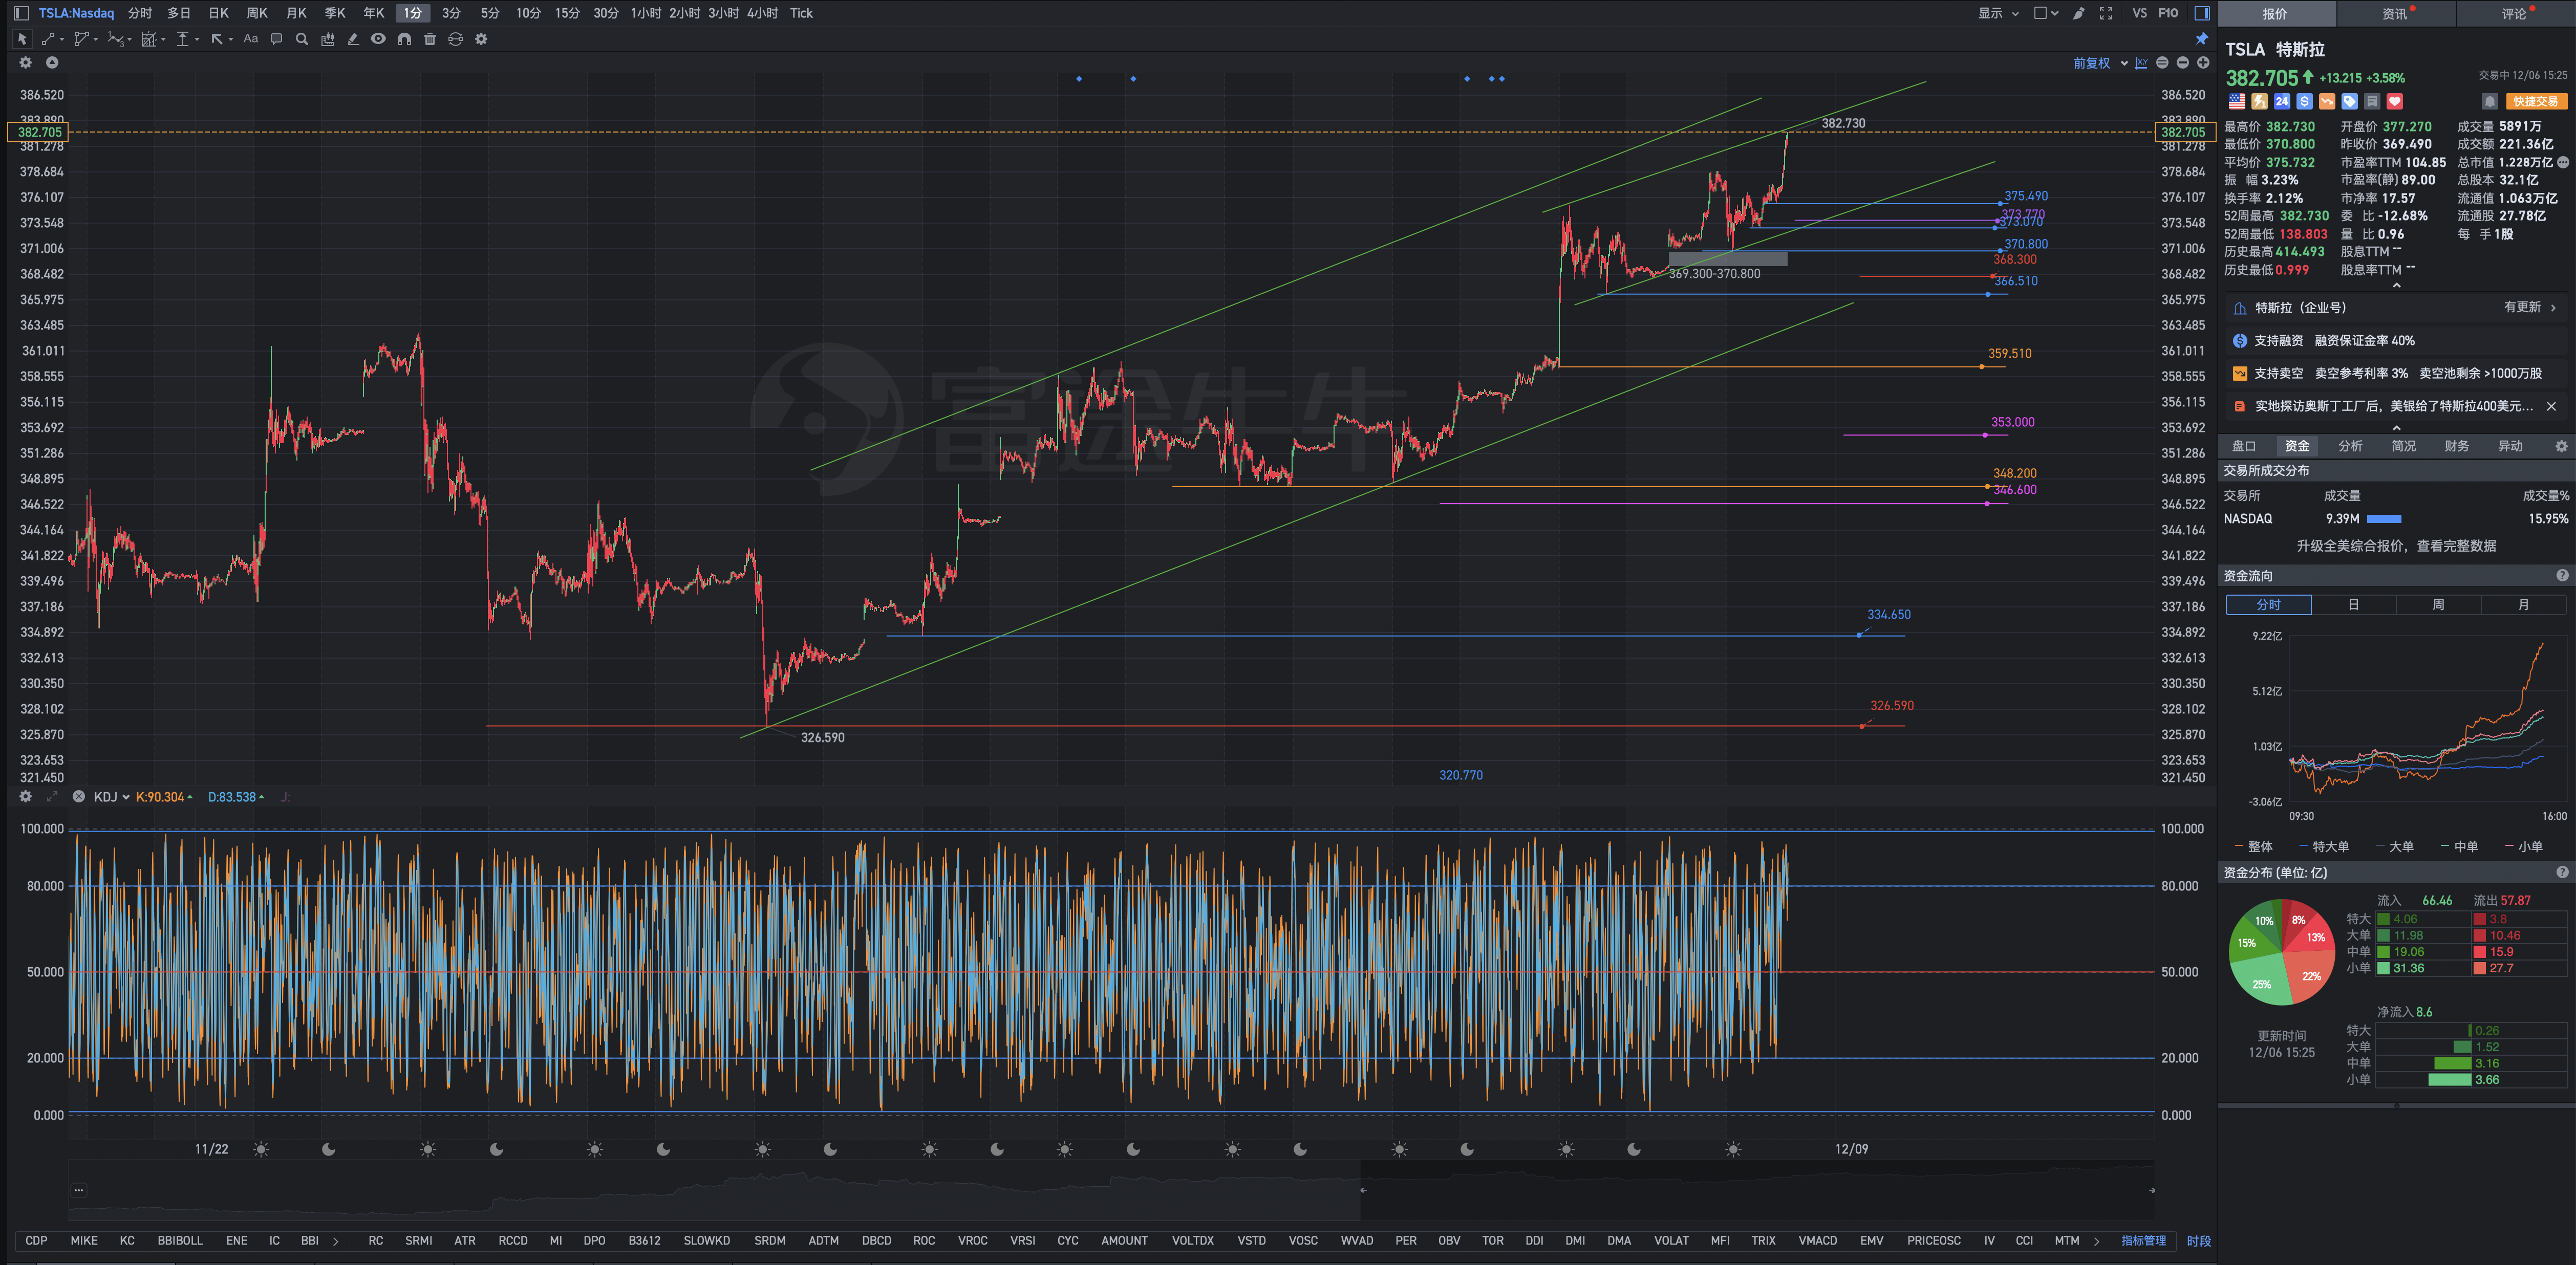The height and width of the screenshot is (1265, 2576).
Task: Choose the trend line drawing tool
Action: pos(48,39)
